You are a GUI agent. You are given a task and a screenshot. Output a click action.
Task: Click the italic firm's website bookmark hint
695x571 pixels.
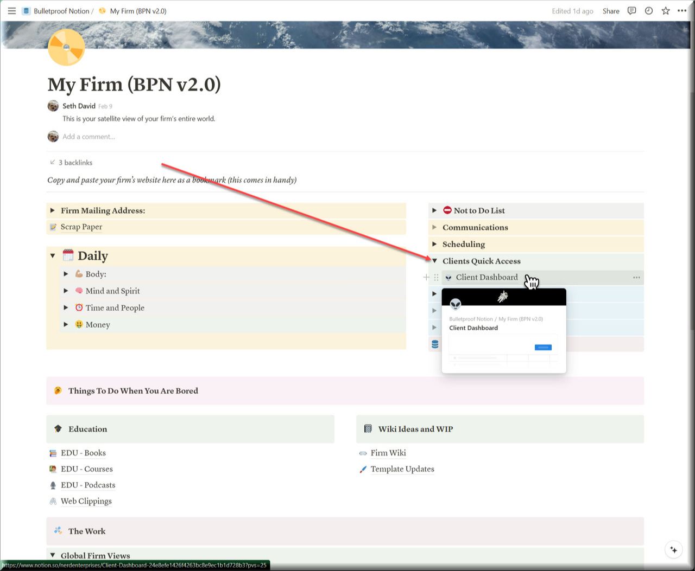172,180
